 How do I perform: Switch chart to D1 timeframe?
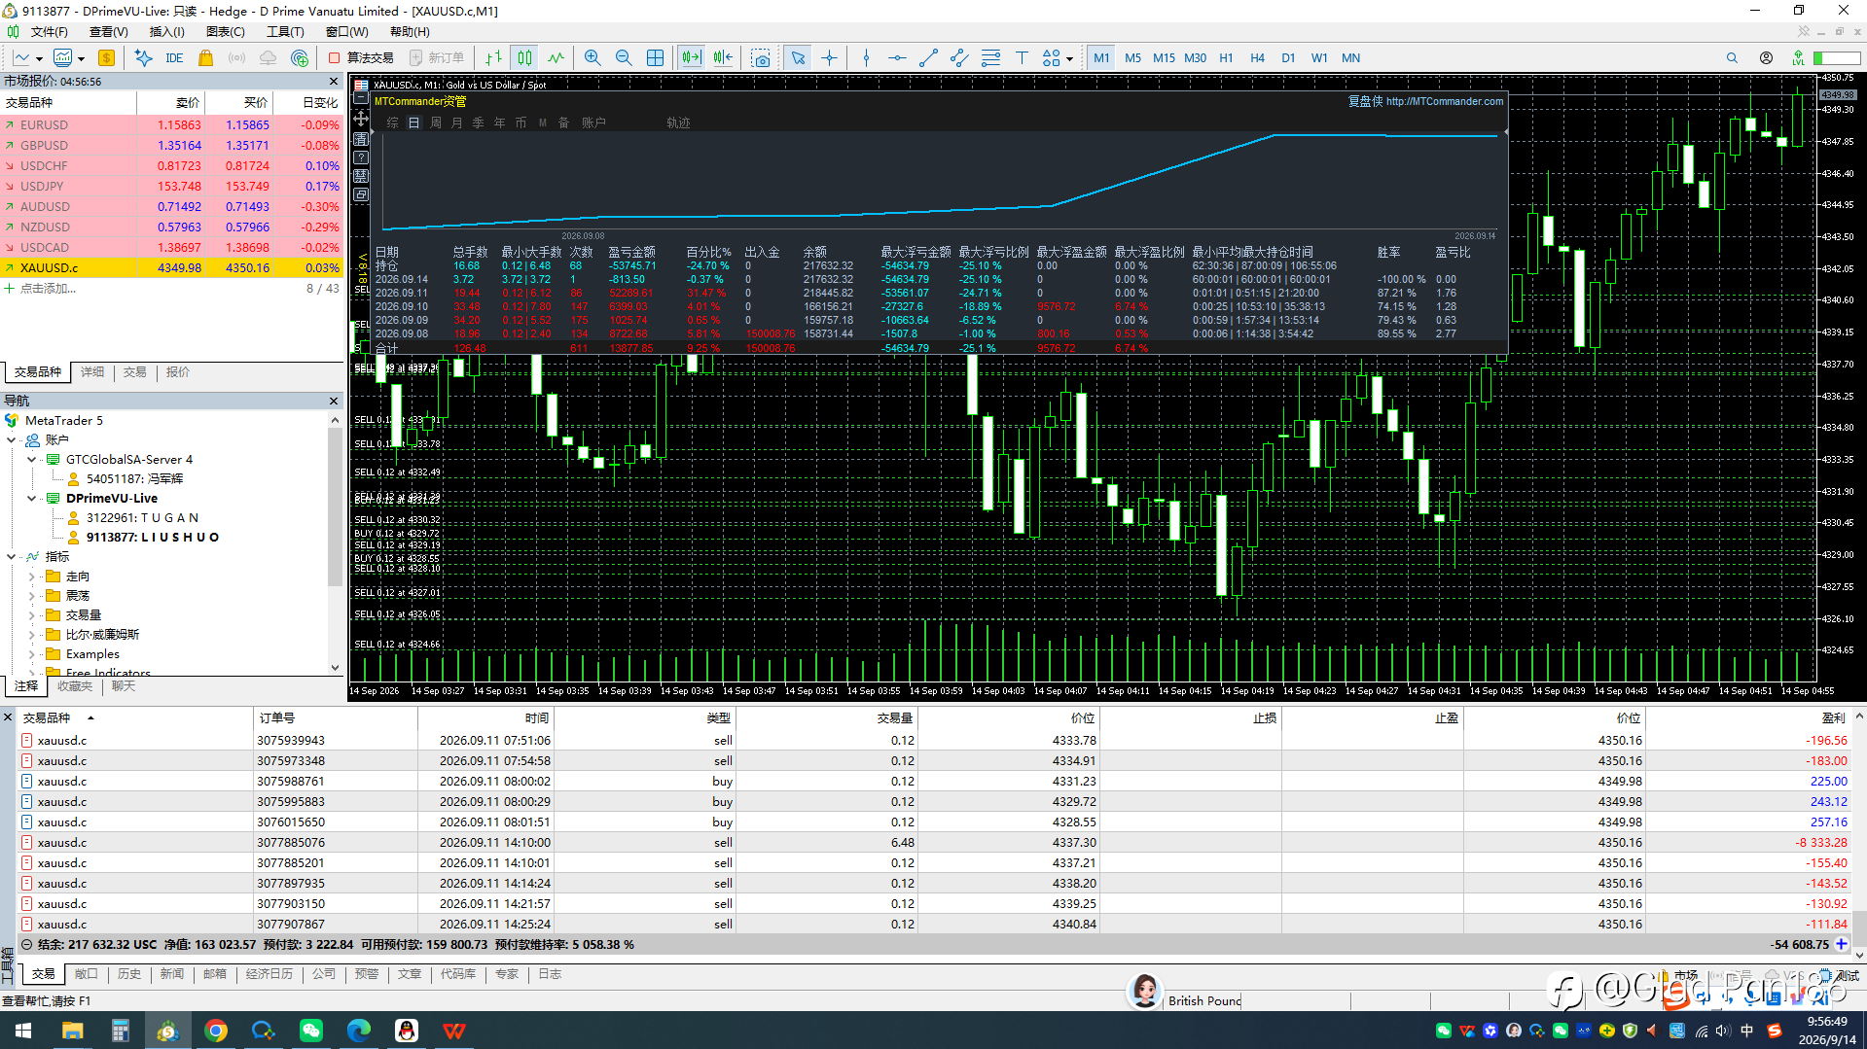[x=1288, y=58]
